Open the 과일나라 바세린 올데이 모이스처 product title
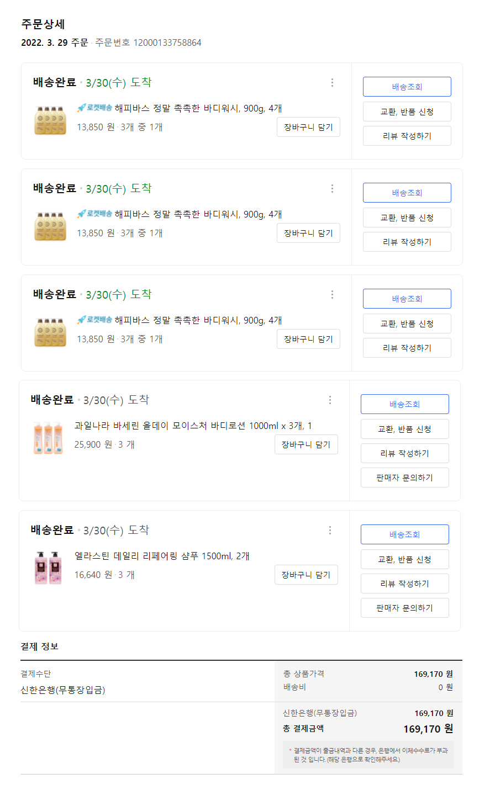490x806 pixels. point(193,426)
